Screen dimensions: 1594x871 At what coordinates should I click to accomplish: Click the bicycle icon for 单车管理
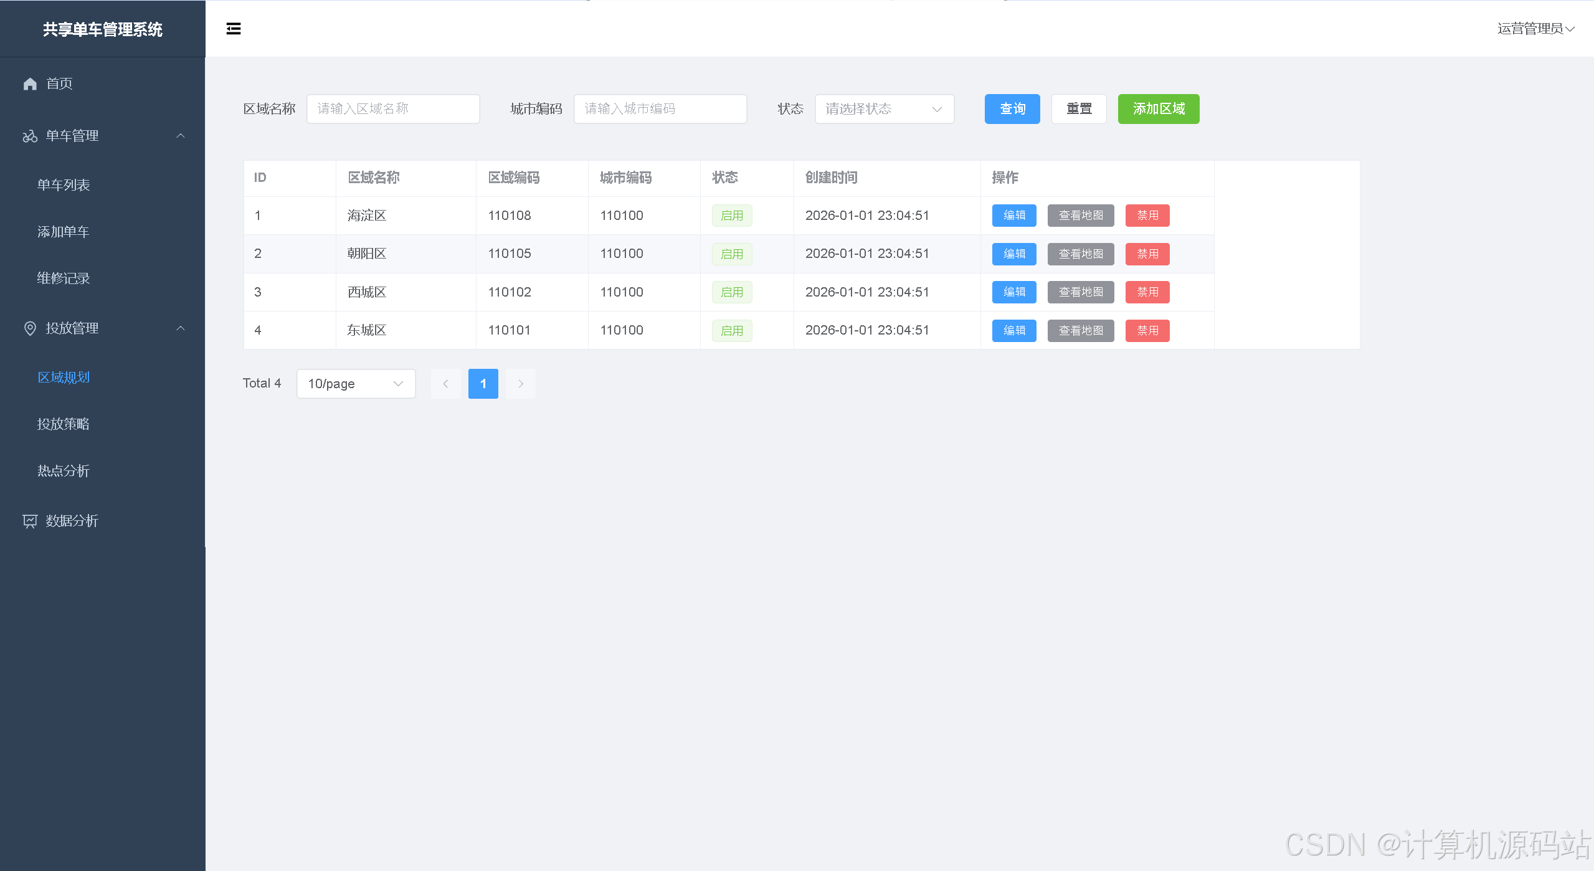[30, 136]
